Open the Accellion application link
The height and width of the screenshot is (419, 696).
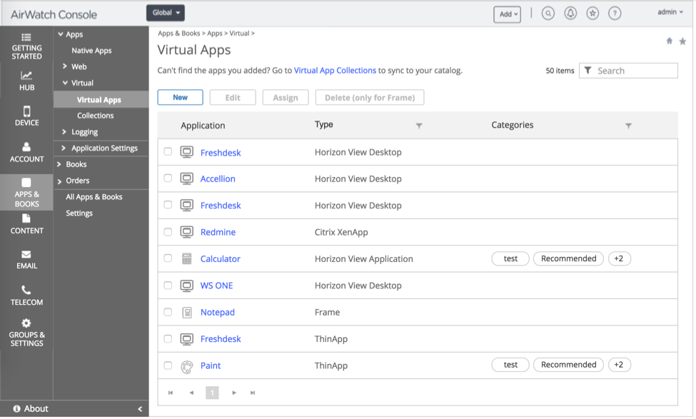[218, 179]
